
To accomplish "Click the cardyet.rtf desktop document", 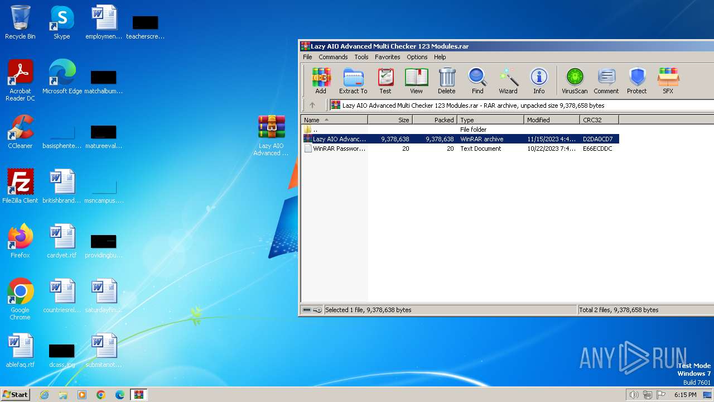I will pos(62,241).
